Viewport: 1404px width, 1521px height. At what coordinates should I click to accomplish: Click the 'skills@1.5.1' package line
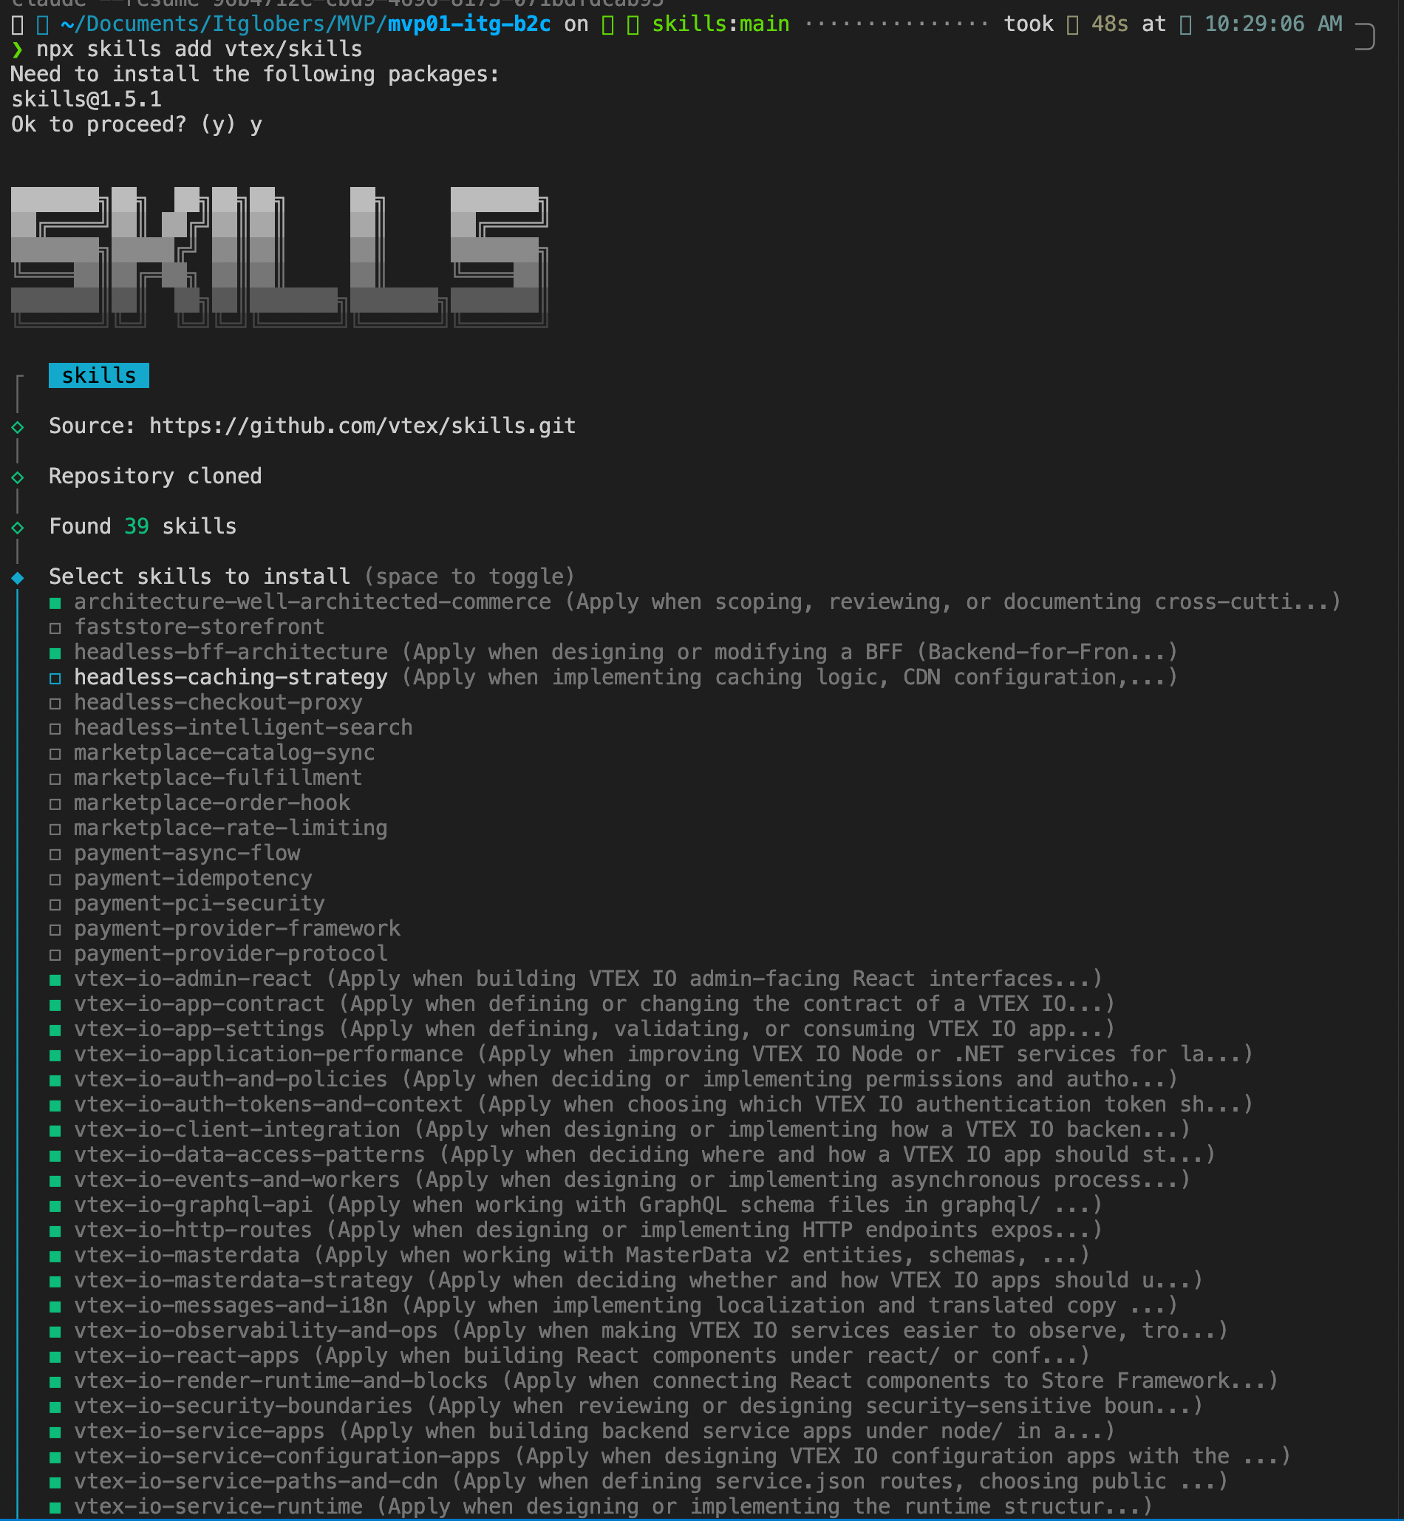click(x=86, y=100)
